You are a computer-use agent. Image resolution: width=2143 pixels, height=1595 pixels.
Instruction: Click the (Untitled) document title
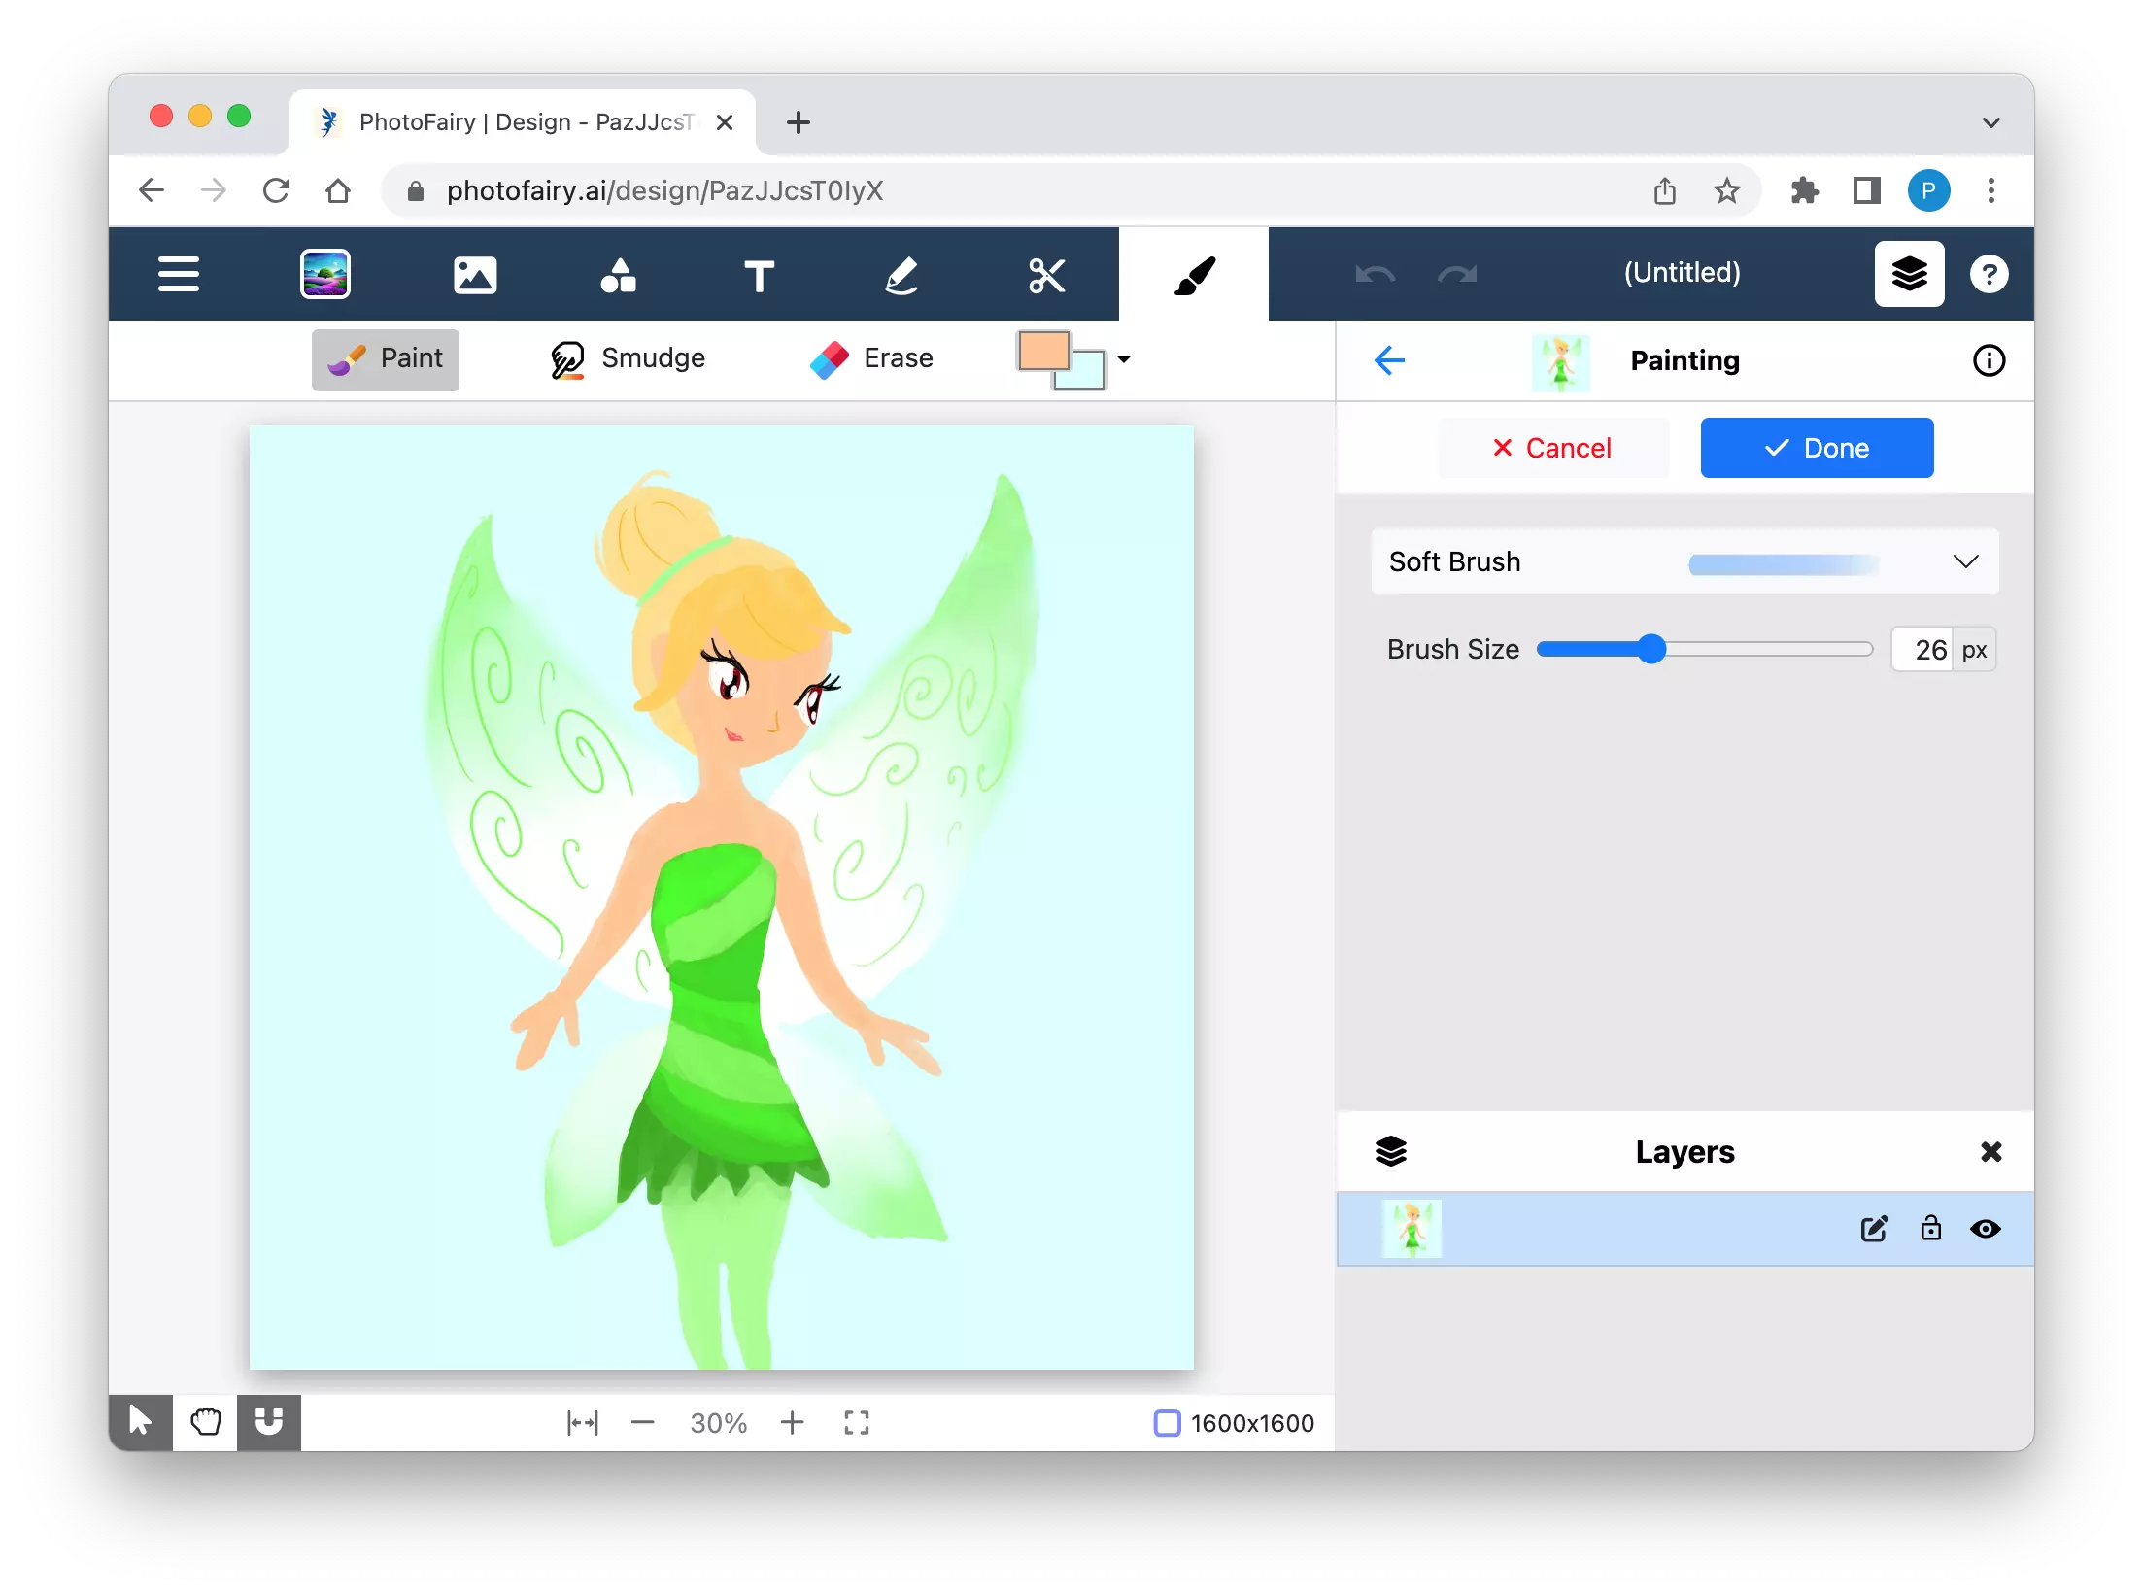coord(1682,273)
